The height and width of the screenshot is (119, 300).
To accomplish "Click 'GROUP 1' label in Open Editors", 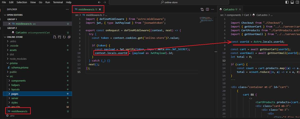I will [12, 19].
